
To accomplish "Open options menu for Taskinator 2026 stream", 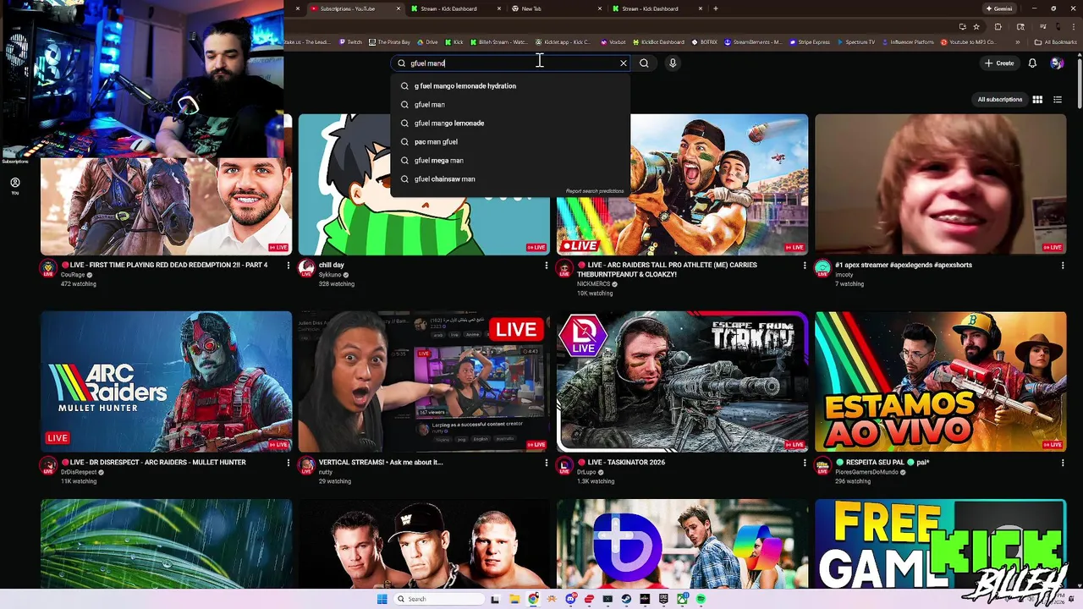I will (805, 463).
